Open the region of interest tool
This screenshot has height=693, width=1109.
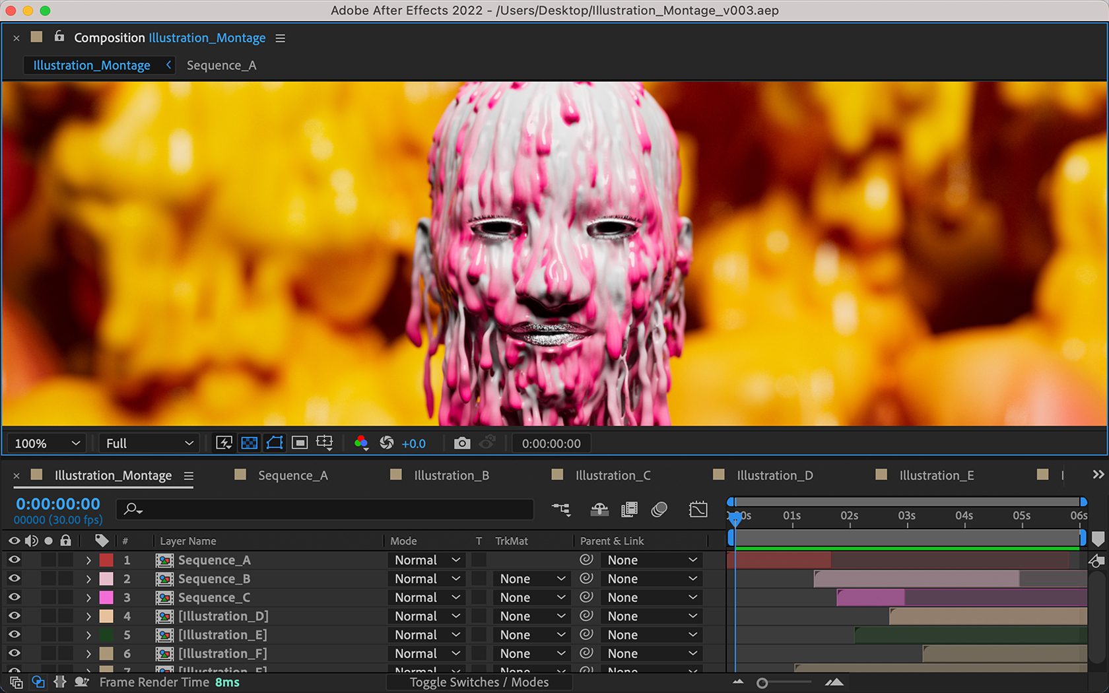point(300,444)
